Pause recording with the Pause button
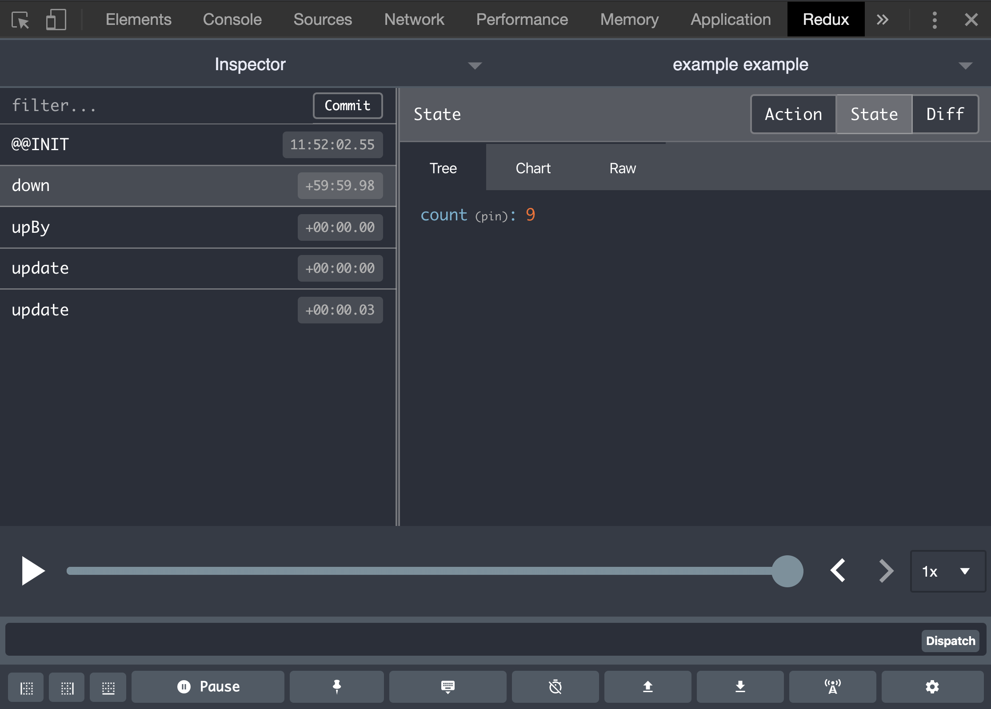This screenshot has height=709, width=991. [208, 687]
